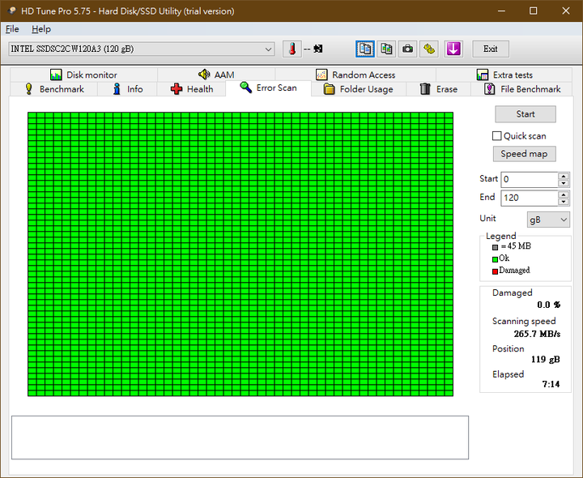Copy screenshot to clipboard icon
The image size is (583, 478).
386,49
